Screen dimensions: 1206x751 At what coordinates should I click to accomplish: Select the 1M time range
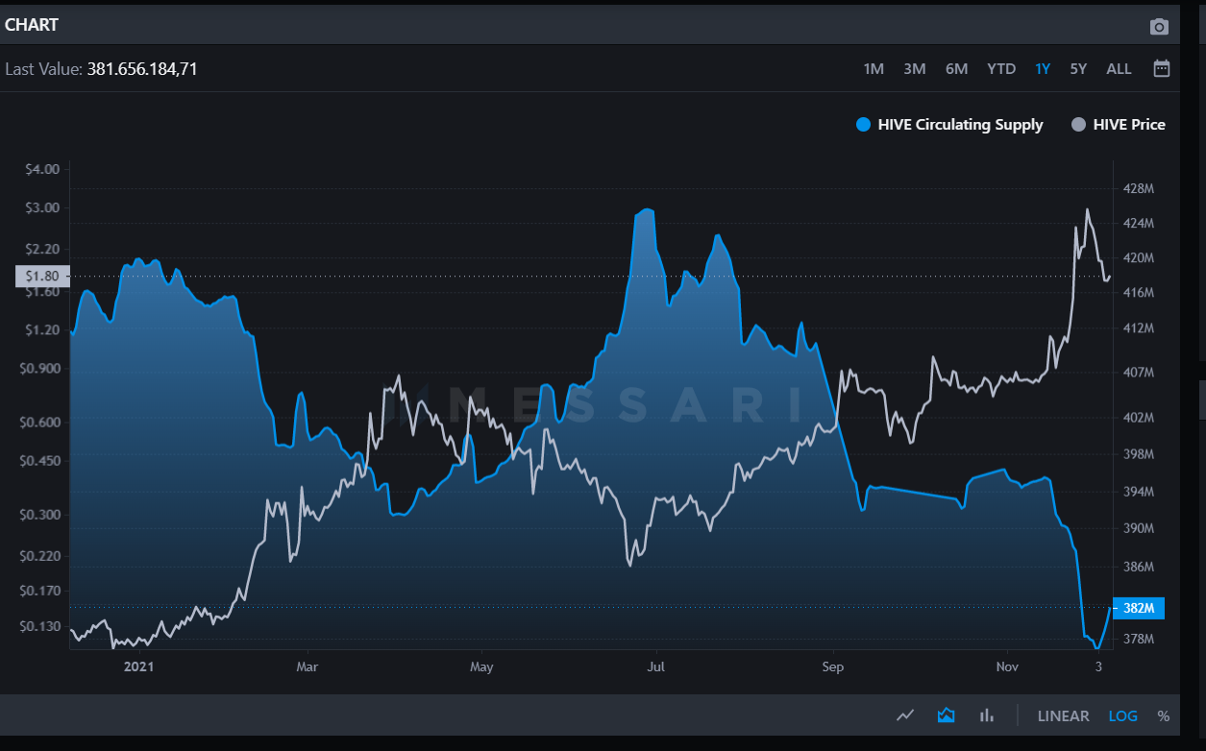point(874,69)
